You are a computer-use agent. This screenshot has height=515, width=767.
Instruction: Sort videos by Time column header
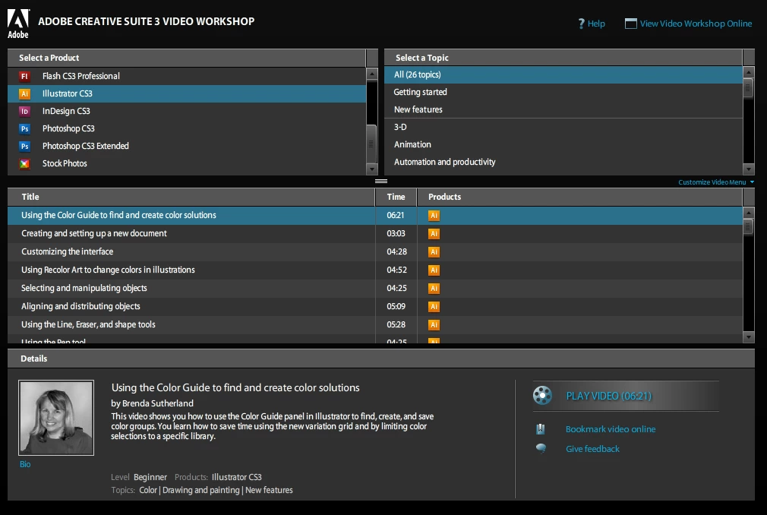coord(396,197)
